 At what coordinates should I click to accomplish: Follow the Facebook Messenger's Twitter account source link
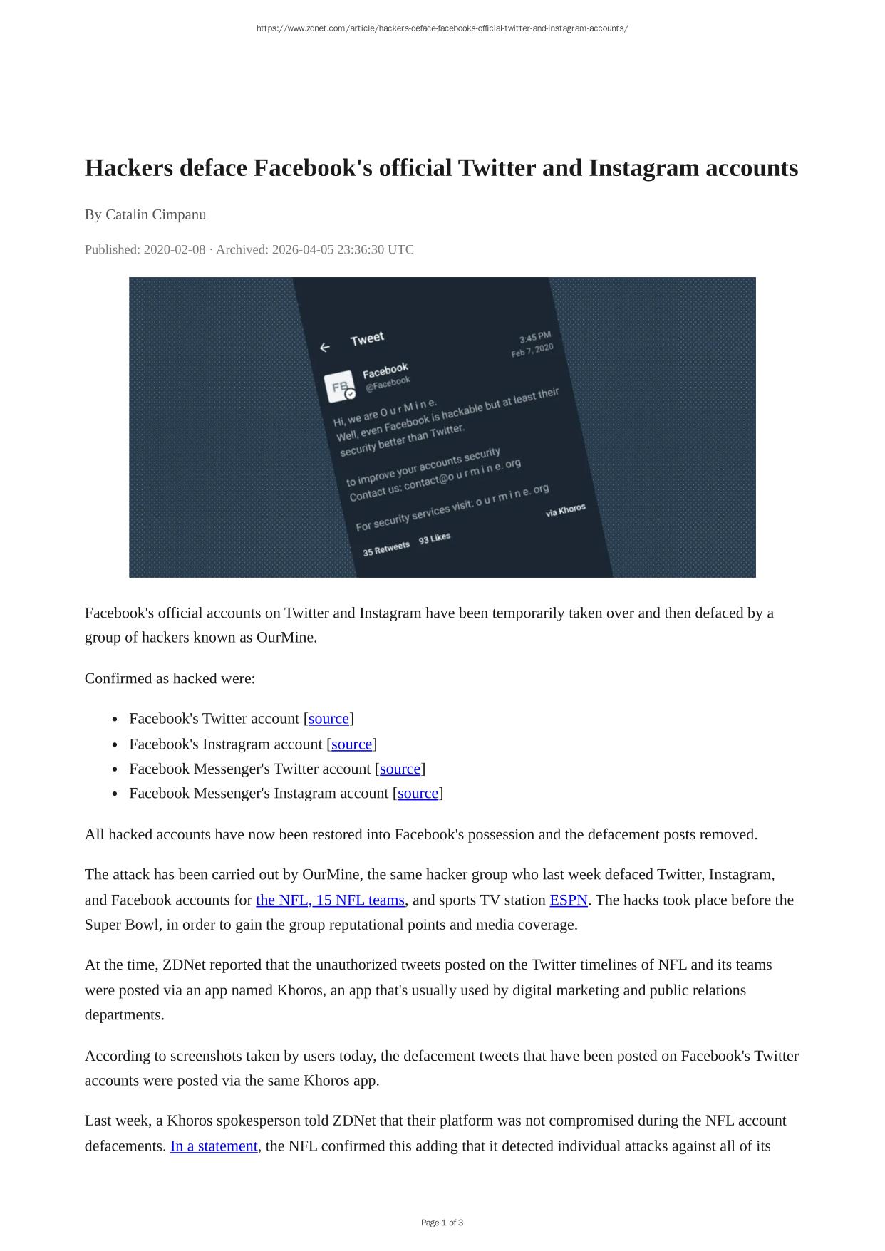pyautogui.click(x=400, y=769)
